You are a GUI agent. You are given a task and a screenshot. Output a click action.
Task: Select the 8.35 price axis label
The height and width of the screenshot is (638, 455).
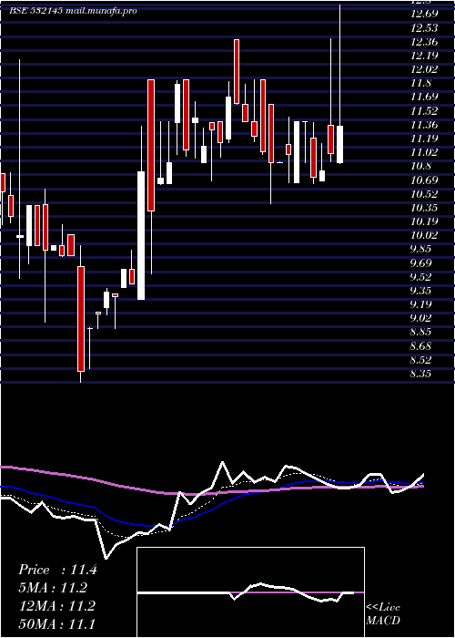pos(420,374)
